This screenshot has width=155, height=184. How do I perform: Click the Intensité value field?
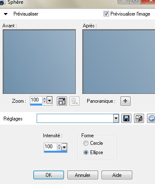[x=51, y=147]
